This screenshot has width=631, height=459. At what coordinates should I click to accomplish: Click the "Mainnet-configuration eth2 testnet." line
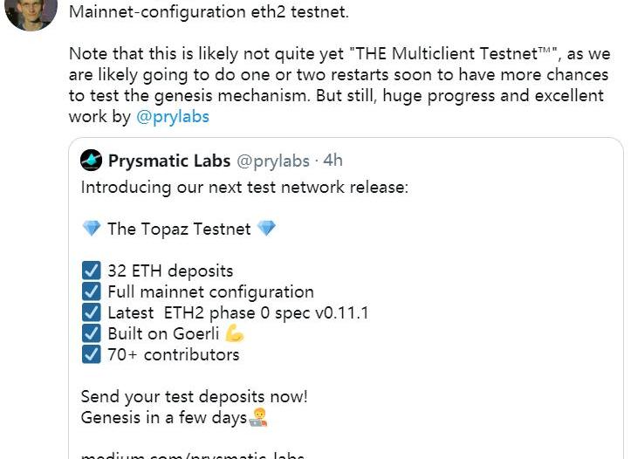click(x=208, y=12)
